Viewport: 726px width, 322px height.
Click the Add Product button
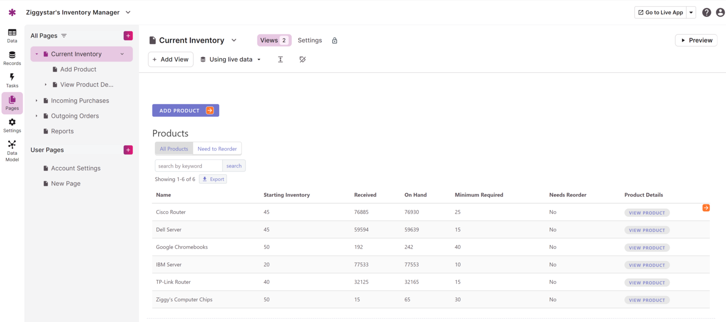tap(185, 110)
